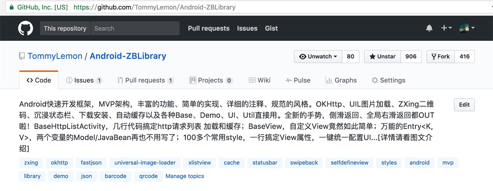The height and width of the screenshot is (191, 493).
Task: Fork the Android-ZBLibrary repository
Action: 441,56
